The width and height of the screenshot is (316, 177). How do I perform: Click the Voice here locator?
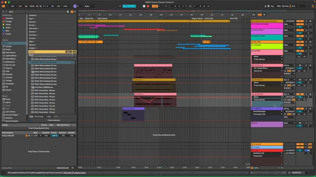click(x=89, y=19)
